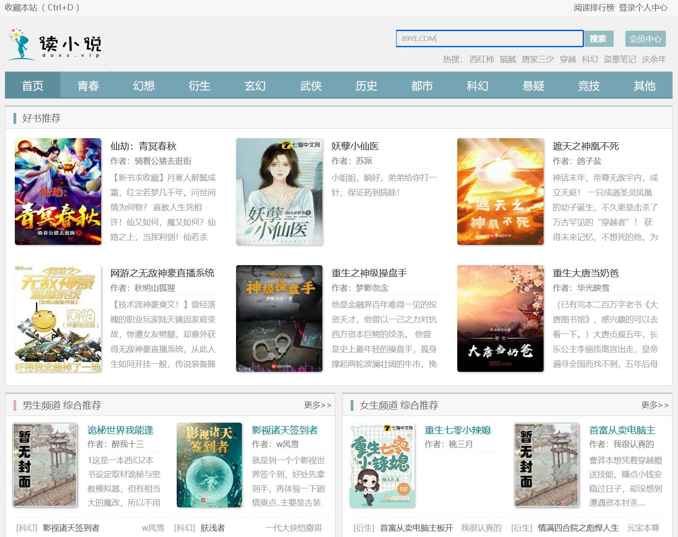The height and width of the screenshot is (537, 678).
Task: Select 重生之神级操盘手 book cover
Action: point(279,318)
